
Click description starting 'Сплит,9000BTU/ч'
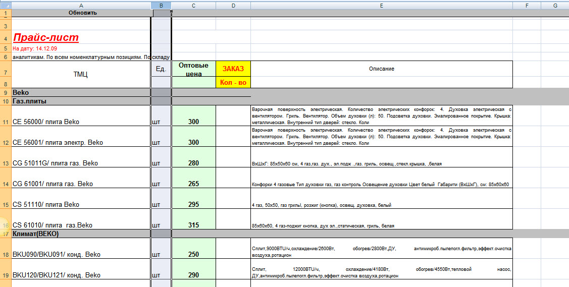click(x=381, y=248)
